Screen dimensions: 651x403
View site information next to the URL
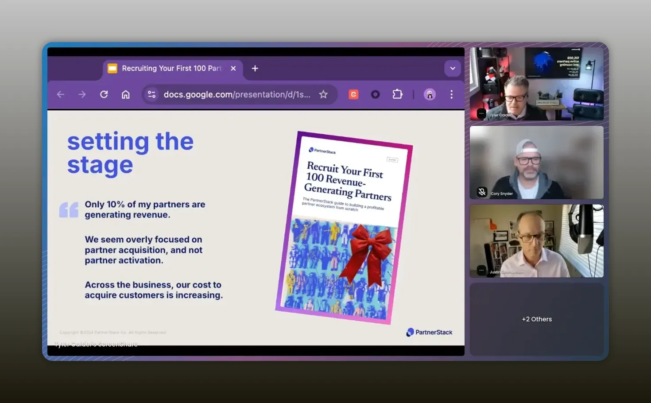(x=152, y=94)
